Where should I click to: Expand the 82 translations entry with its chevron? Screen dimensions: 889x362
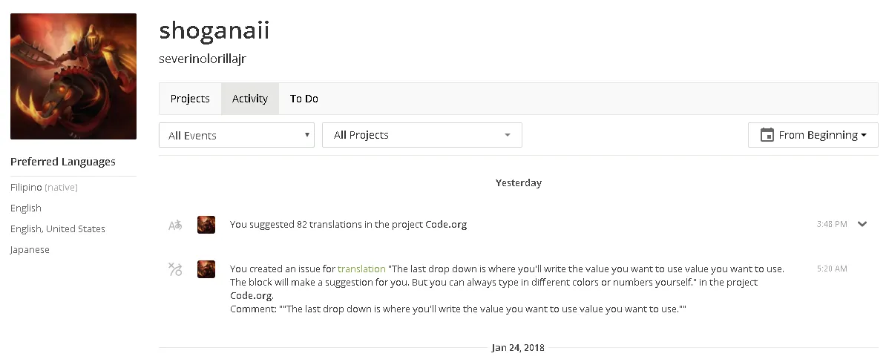(862, 224)
